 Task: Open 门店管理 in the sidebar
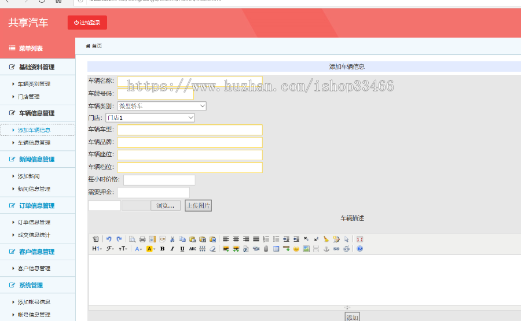28,97
